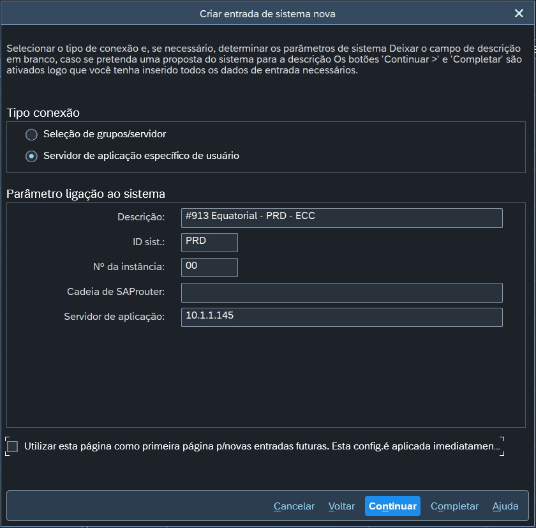Open help via the Ajuda button
The width and height of the screenshot is (536, 528).
pyautogui.click(x=505, y=506)
